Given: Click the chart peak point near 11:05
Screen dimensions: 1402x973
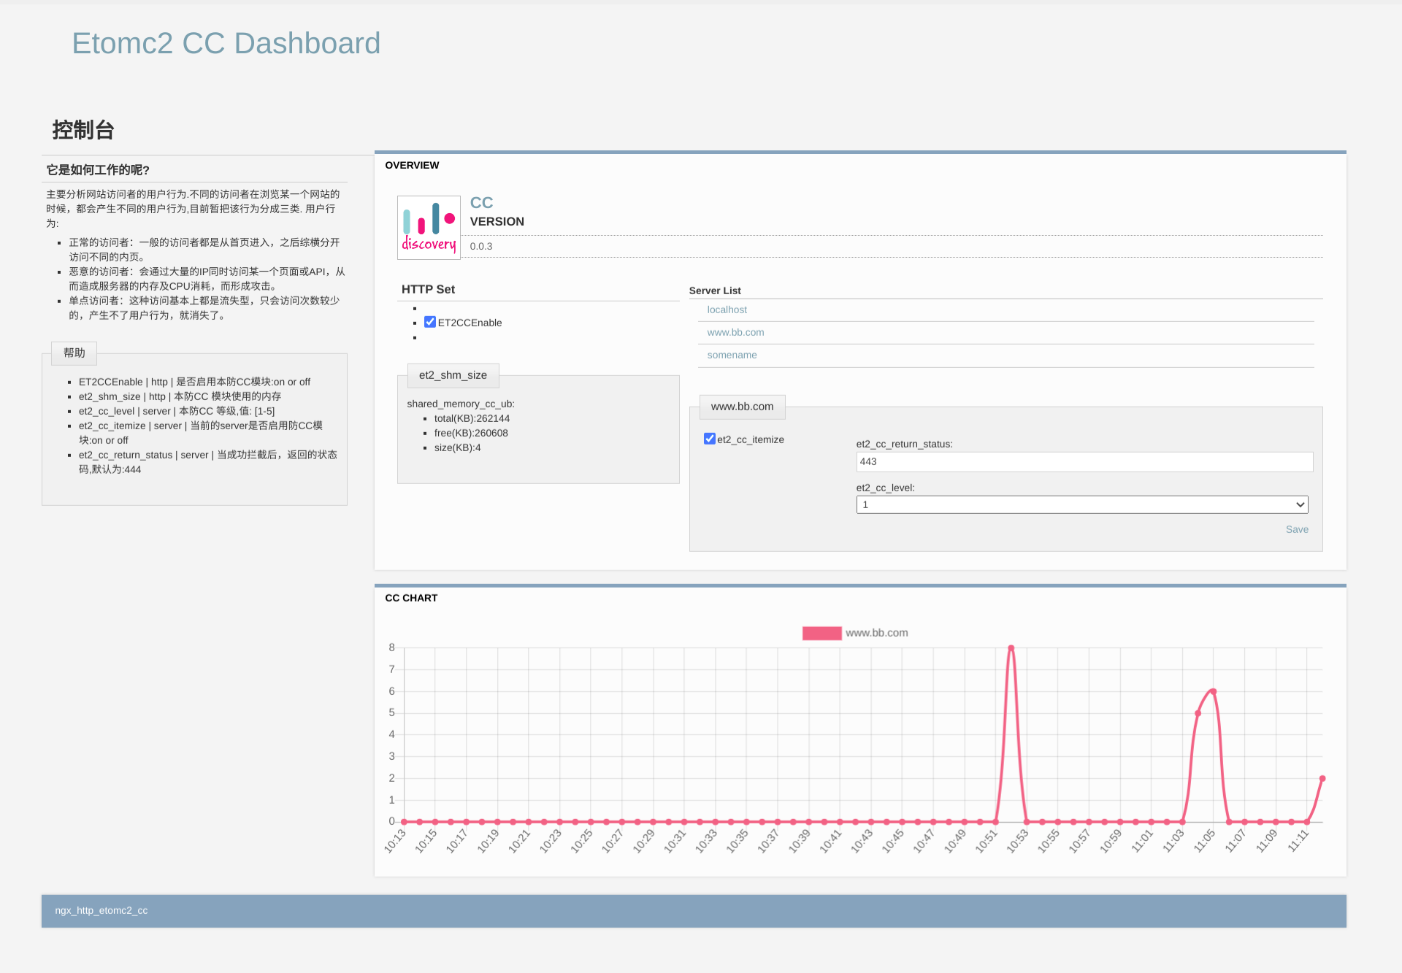Looking at the screenshot, I should 1213,691.
